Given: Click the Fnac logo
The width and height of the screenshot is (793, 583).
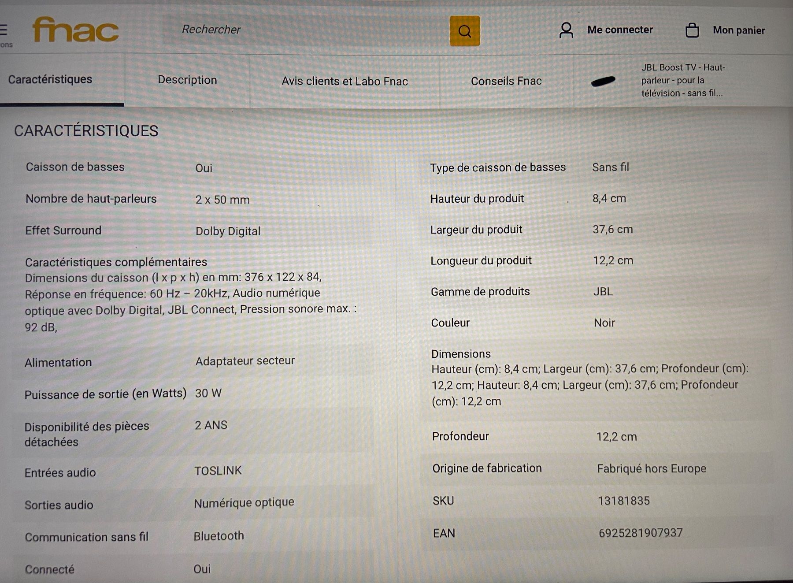Looking at the screenshot, I should (x=75, y=30).
